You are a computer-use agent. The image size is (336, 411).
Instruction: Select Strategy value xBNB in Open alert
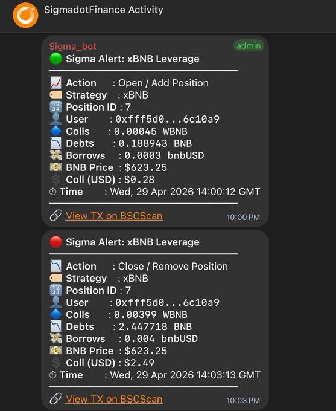(136, 95)
